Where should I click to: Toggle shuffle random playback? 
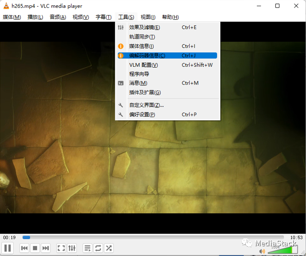pos(108,248)
